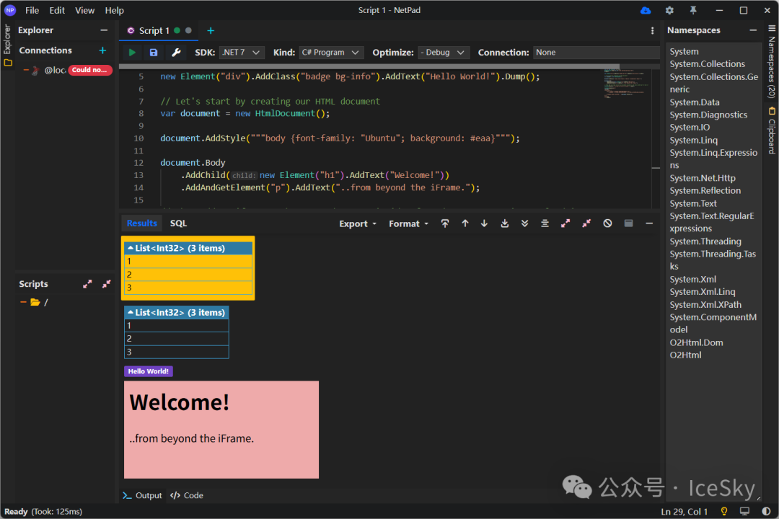Viewport: 779px width, 519px height.
Task: Save the script using the floppy disk icon
Action: point(153,53)
